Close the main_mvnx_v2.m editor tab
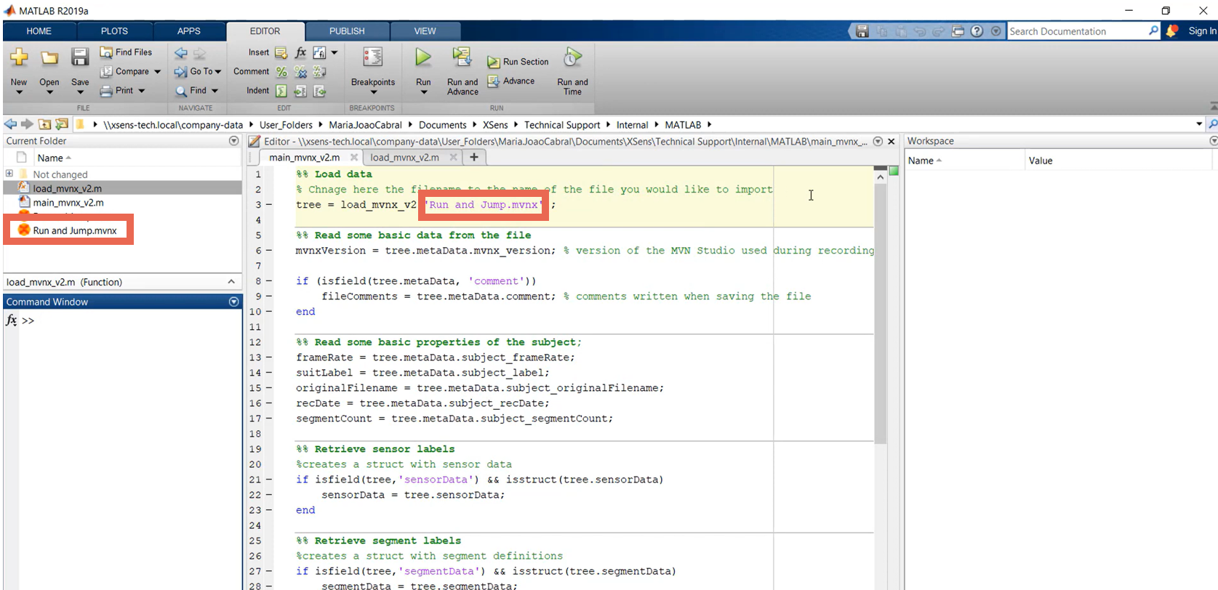The width and height of the screenshot is (1218, 590). [354, 157]
